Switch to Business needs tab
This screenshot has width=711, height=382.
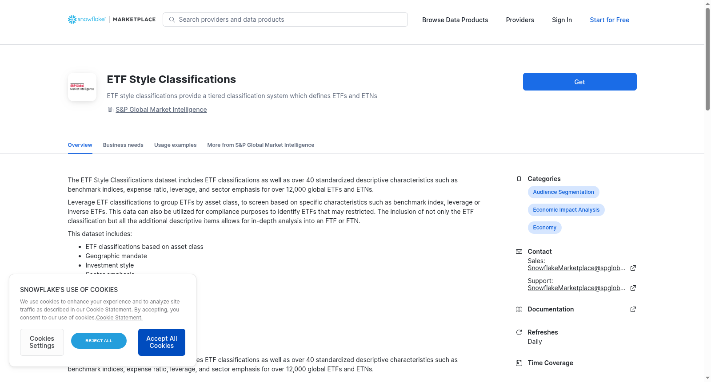click(x=123, y=145)
